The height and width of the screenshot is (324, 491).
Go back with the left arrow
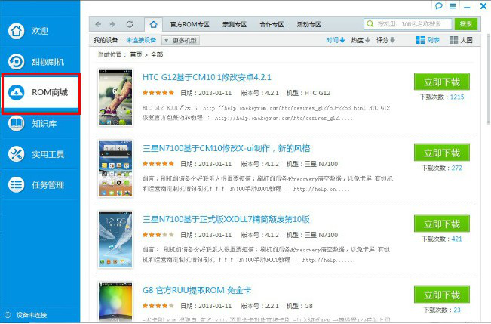point(98,24)
